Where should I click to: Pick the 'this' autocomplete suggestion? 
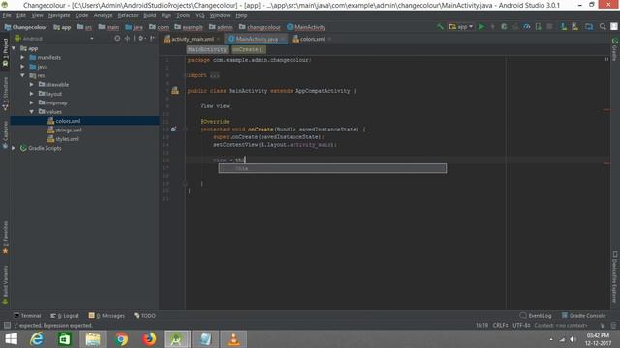click(332, 168)
